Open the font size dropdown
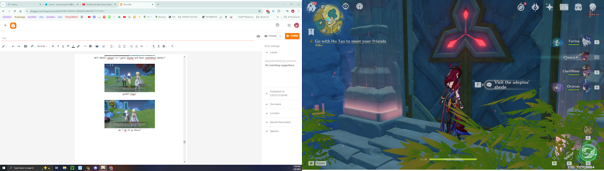Viewport: 604px width, 171px height. (x=33, y=46)
